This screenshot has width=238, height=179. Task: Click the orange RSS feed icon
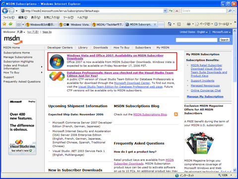(x=176, y=114)
